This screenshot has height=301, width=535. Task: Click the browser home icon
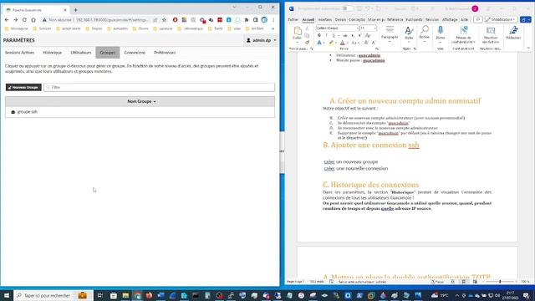click(33, 20)
